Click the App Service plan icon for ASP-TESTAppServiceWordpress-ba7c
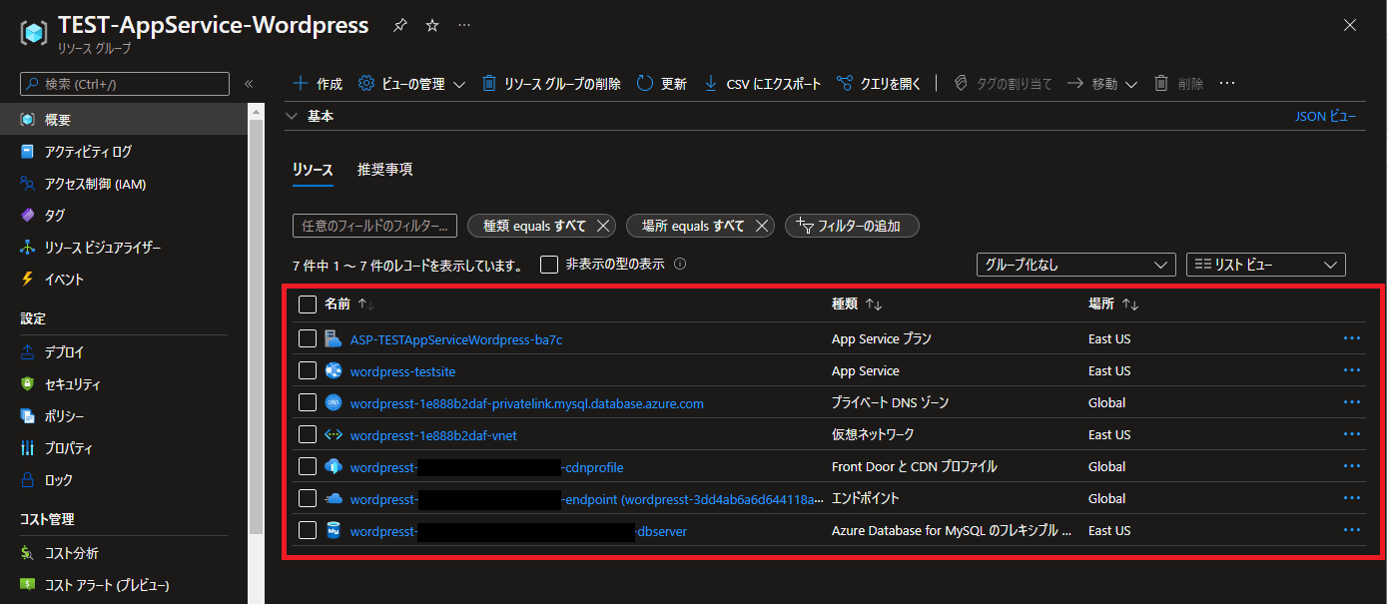The height and width of the screenshot is (604, 1388). point(334,339)
